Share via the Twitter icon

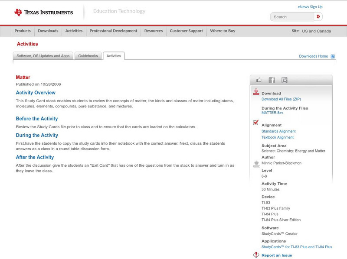pos(284,80)
